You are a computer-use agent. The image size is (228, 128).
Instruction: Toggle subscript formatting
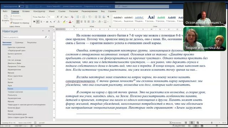pyautogui.click(x=51, y=22)
